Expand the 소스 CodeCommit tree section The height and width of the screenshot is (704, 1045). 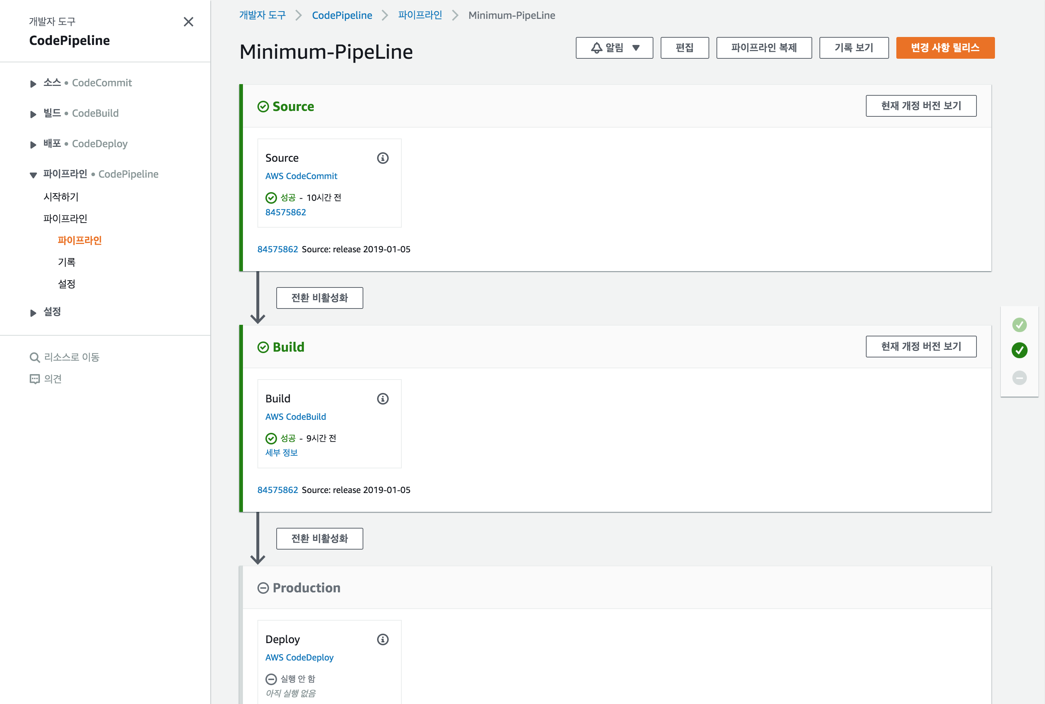point(33,83)
